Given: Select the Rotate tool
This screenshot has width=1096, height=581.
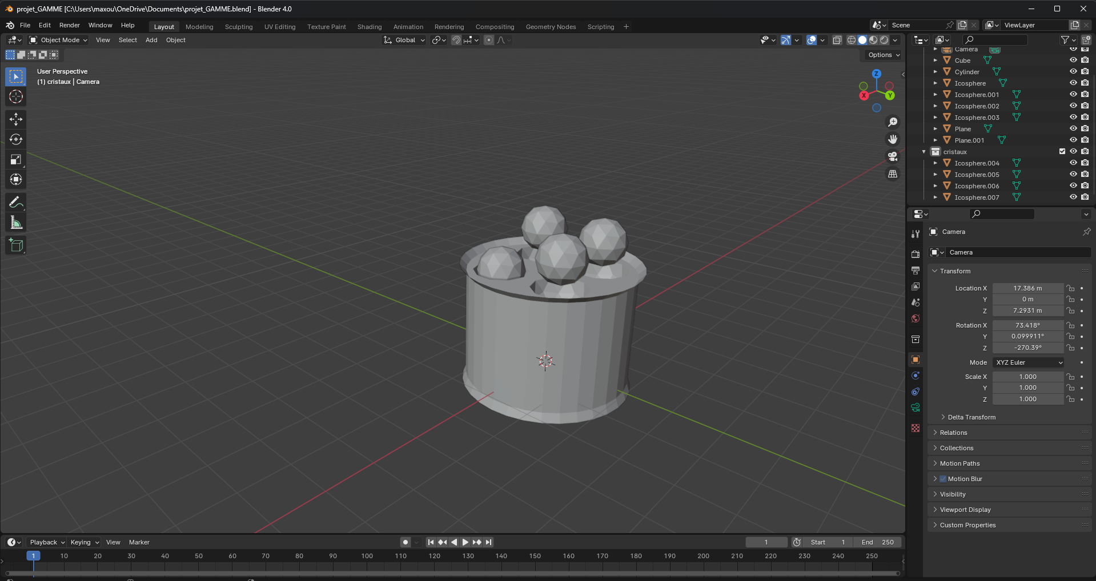Looking at the screenshot, I should 16,140.
